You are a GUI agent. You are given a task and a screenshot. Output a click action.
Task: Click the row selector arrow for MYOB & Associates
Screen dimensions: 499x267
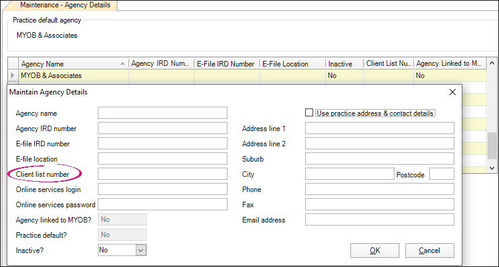tap(12, 76)
